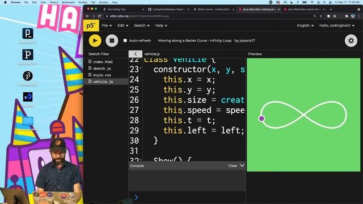Screen dimensions: 363x204
Task: Go back in the browser
Action: 87,16
